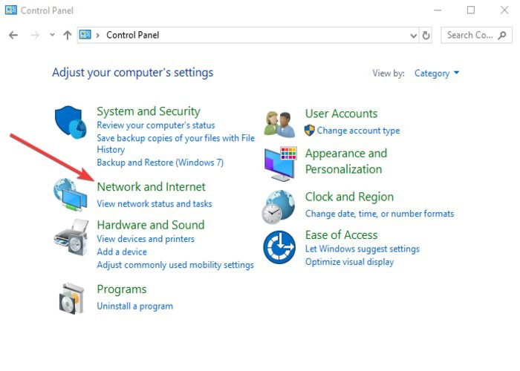The height and width of the screenshot is (371, 520).
Task: Click the Control Panel title bar icon
Action: 11,10
